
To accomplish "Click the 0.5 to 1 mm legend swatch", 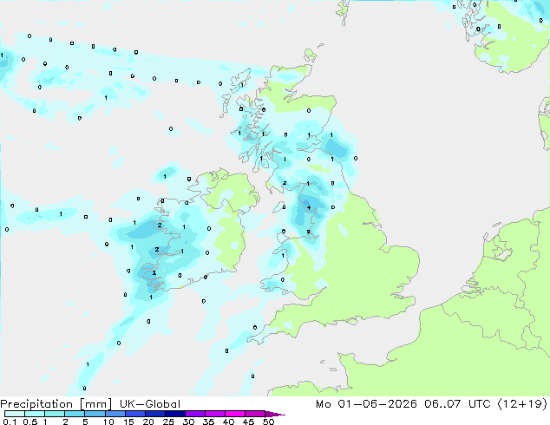I will coord(35,414).
